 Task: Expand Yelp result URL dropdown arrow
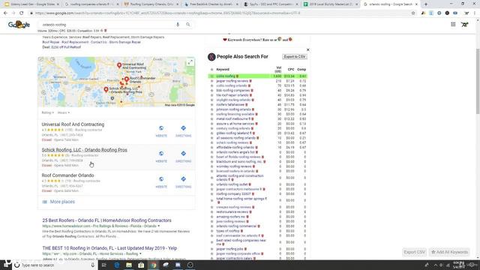pos(140,253)
